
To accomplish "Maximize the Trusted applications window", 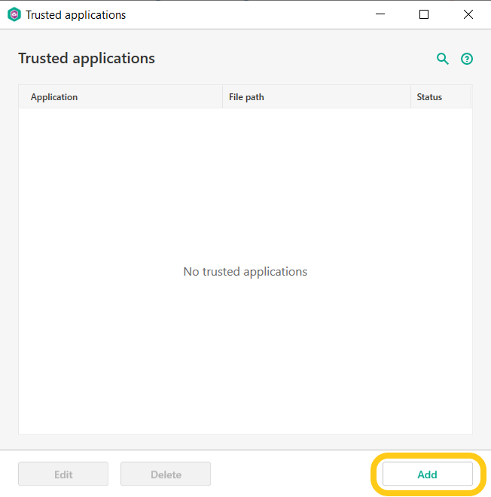I will click(424, 14).
